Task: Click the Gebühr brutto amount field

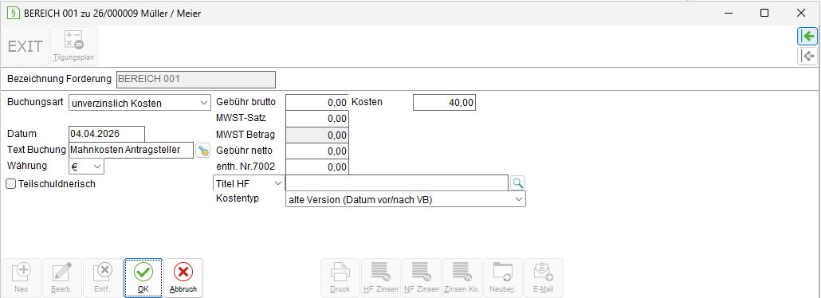Action: [x=316, y=103]
